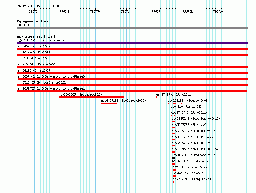Click the black nsv3192326 (Chaisson2019) block
Viewport: 256px width, 193px height.
pyautogui.click(x=173, y=158)
